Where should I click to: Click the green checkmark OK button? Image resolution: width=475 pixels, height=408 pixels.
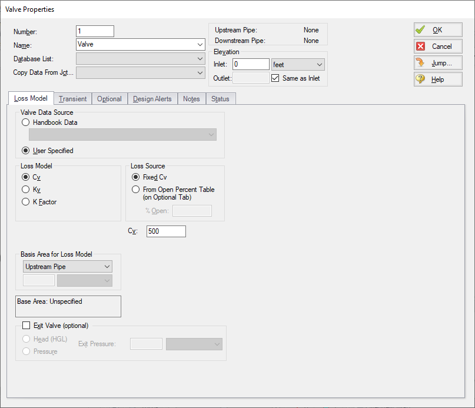(x=437, y=29)
